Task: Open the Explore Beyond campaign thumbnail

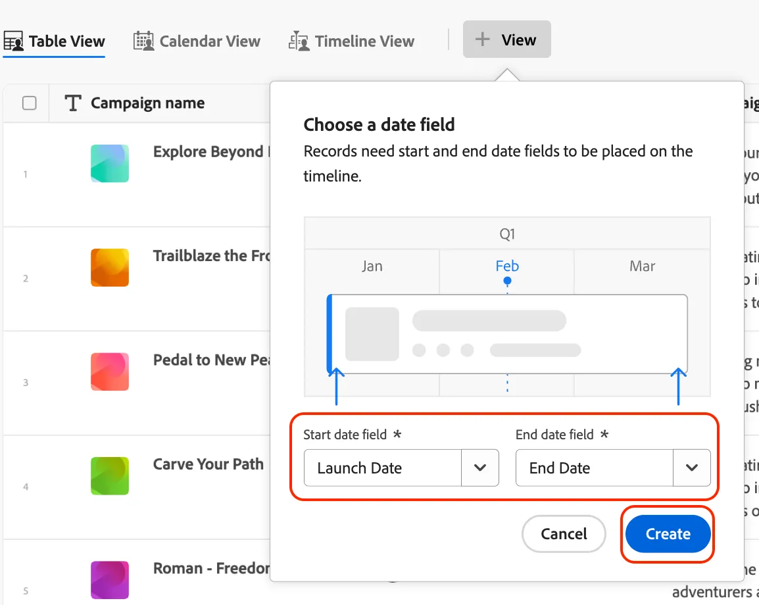Action: point(110,164)
